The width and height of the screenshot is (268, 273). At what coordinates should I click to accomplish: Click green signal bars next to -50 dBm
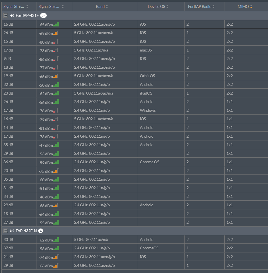(x=56, y=84)
